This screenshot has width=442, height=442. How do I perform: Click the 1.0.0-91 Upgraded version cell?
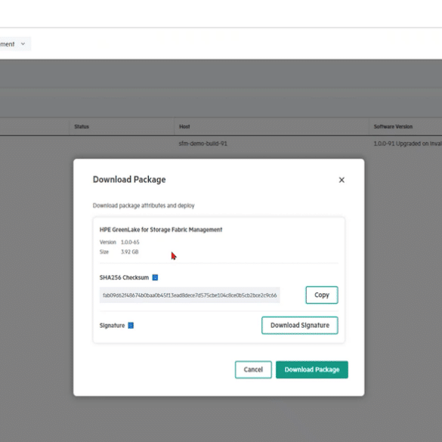point(407,144)
